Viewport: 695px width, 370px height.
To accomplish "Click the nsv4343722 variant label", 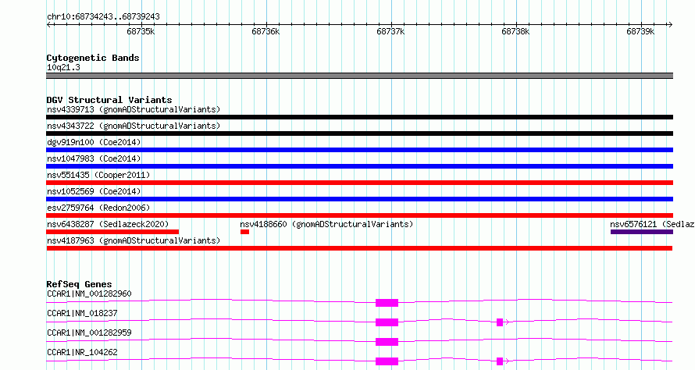I will (x=134, y=126).
